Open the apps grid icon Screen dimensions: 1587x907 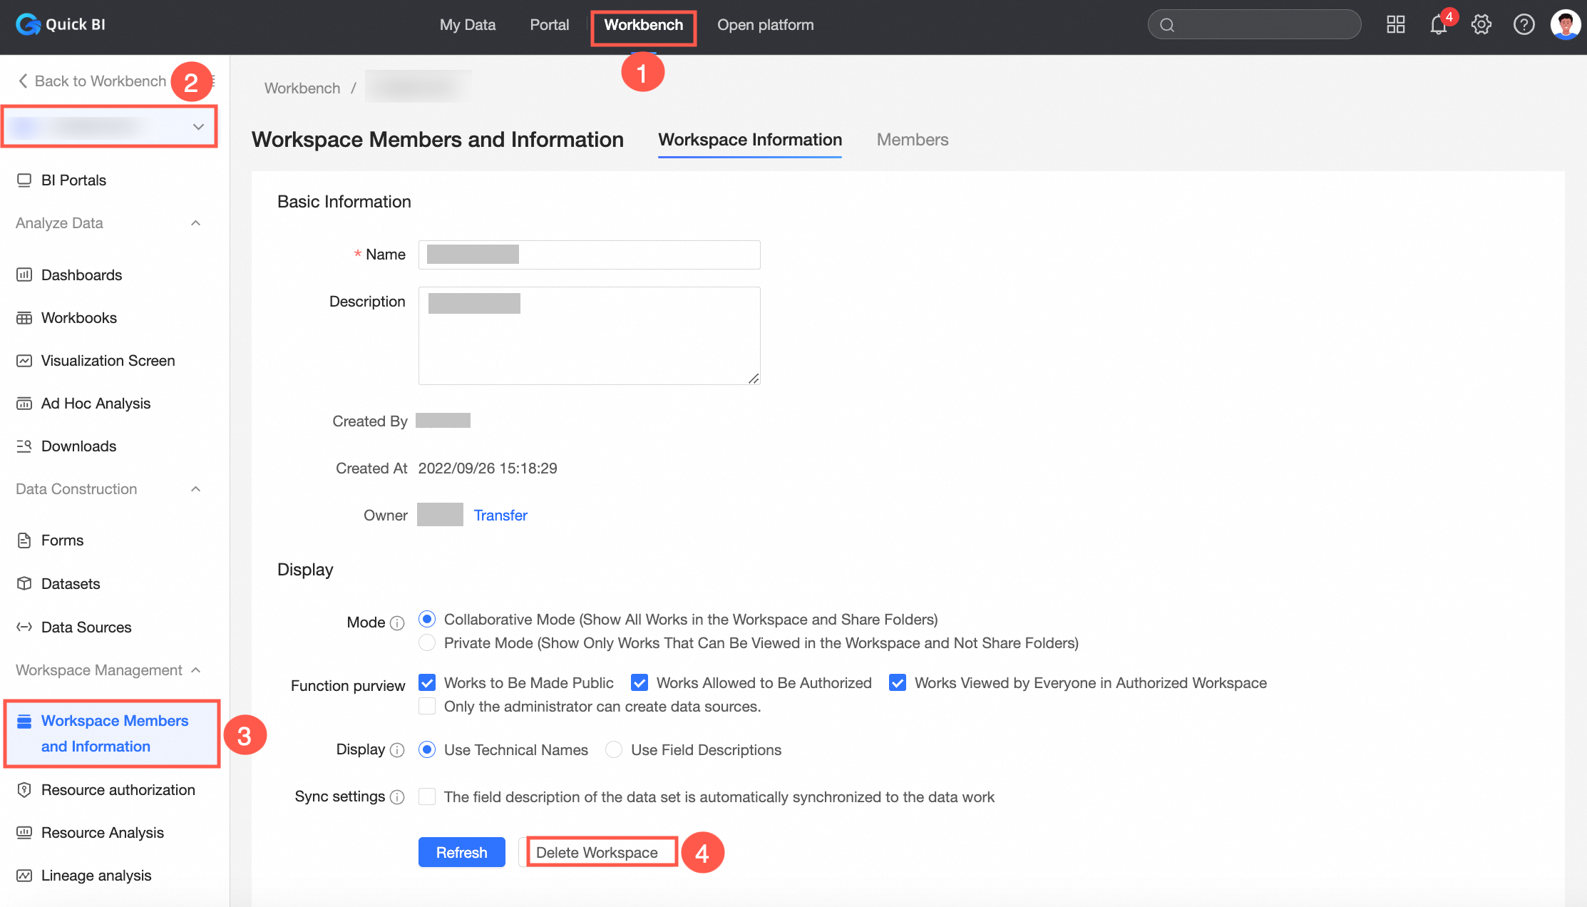tap(1395, 25)
